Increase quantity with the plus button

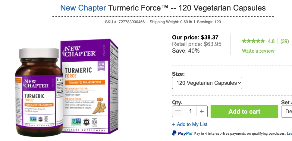[x=202, y=112]
